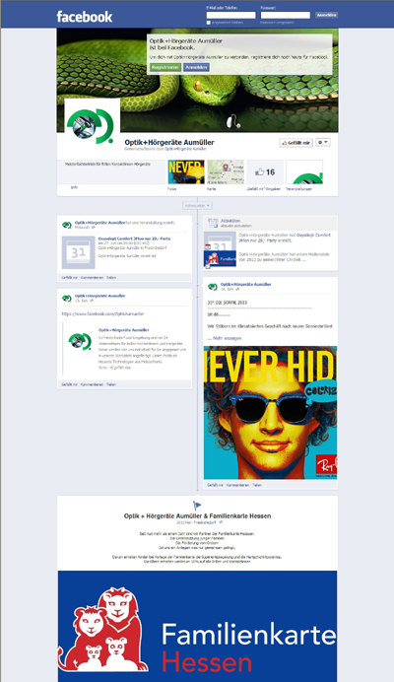Image resolution: width=394 pixels, height=682 pixels.
Task: Click the milestone flag icon
Action: 197,506
